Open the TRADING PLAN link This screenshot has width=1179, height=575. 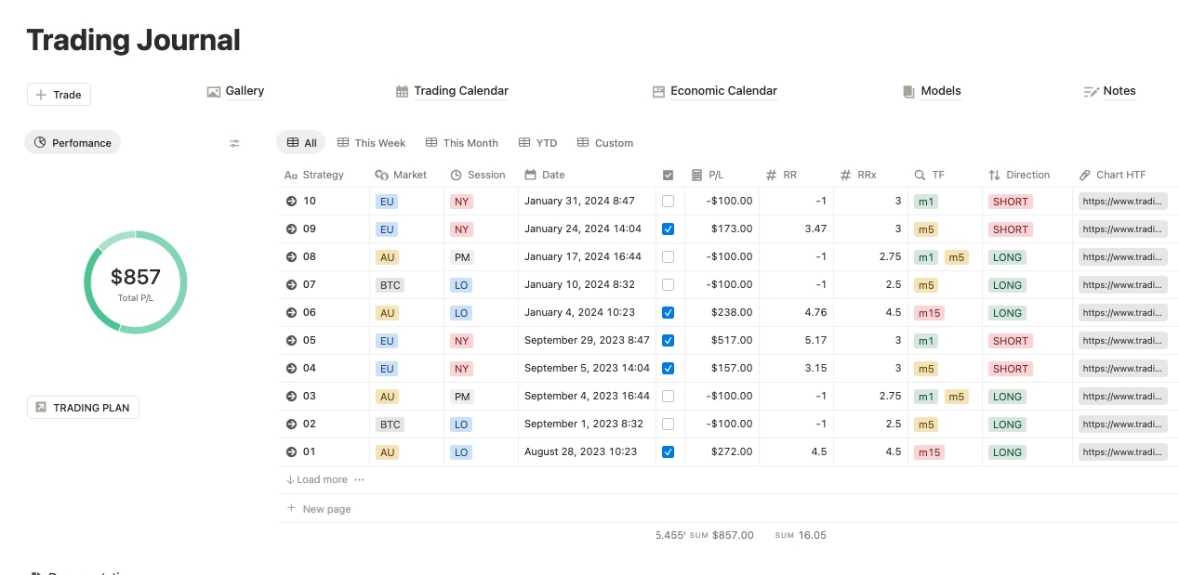click(x=83, y=407)
